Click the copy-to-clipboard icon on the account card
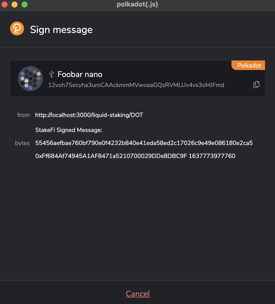Image resolution: width=275 pixels, height=304 pixels. (256, 84)
